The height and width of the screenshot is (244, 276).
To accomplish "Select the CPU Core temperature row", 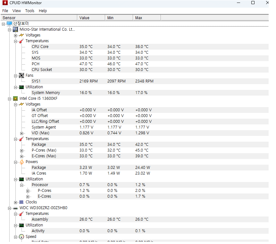I will tap(150, 47).
